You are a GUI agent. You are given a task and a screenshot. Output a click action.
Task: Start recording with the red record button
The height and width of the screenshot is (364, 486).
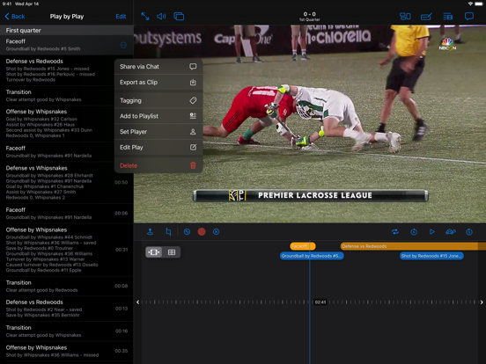tap(202, 231)
